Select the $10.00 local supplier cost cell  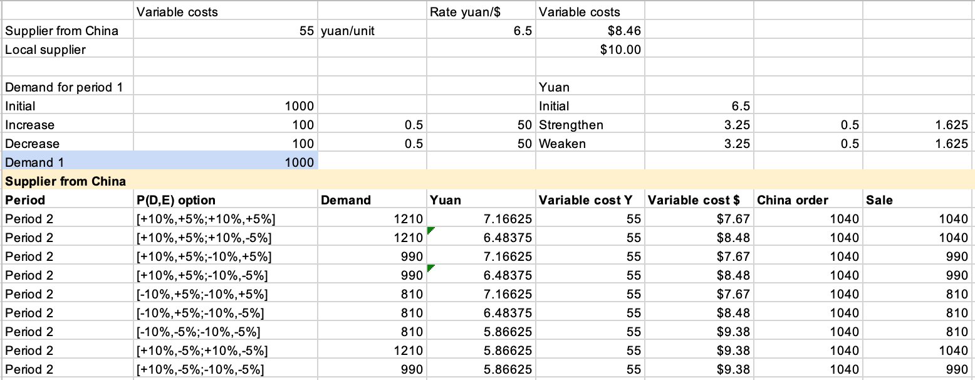pyautogui.click(x=620, y=50)
